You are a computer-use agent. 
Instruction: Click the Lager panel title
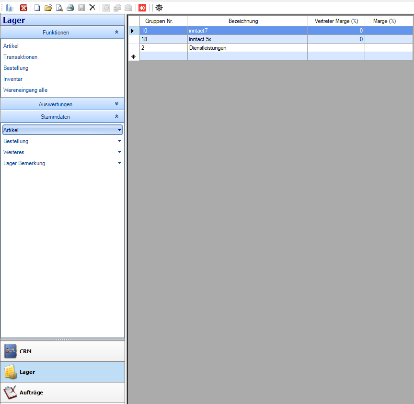point(14,20)
